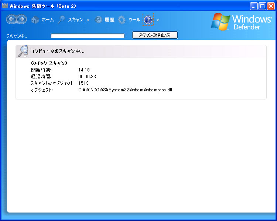
Task: Select the wbemprox.dll object path
Action: tap(125, 90)
